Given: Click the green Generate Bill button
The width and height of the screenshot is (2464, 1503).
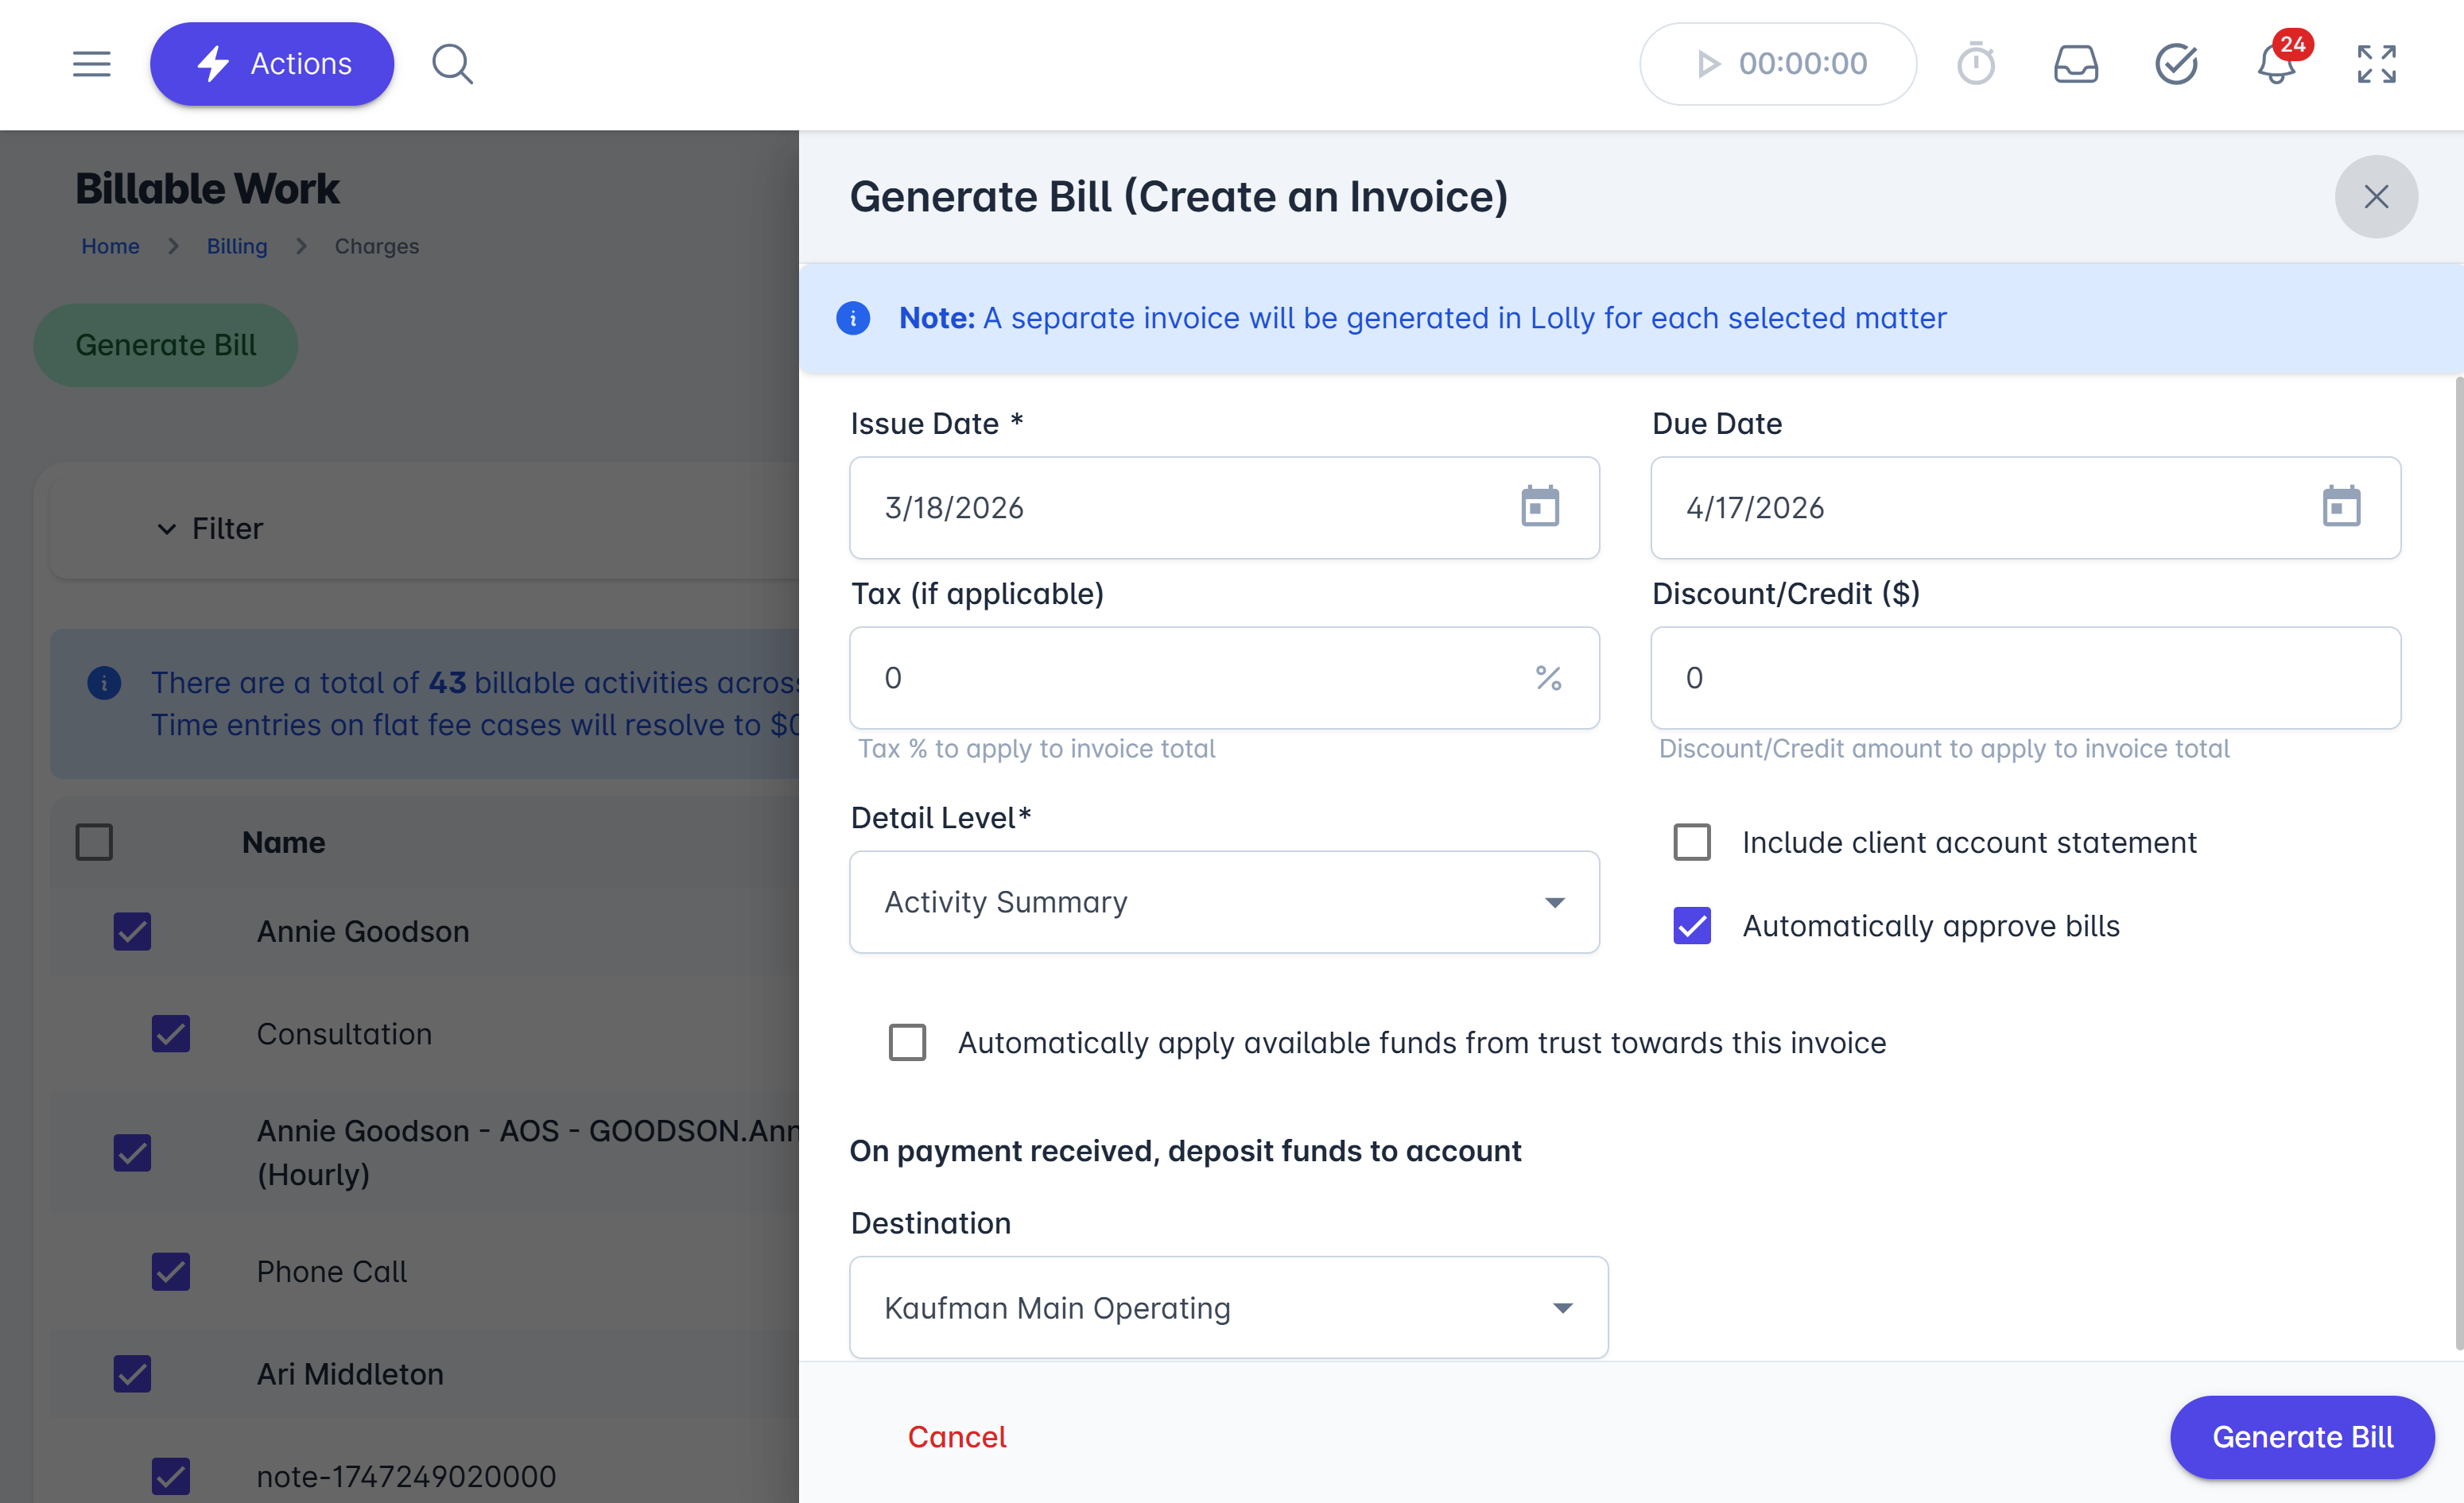Looking at the screenshot, I should tap(166, 346).
